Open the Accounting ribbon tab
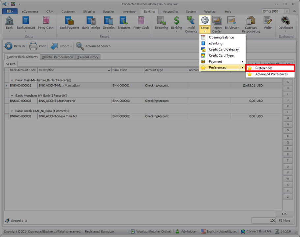This screenshot has width=300, height=237. coord(170,12)
